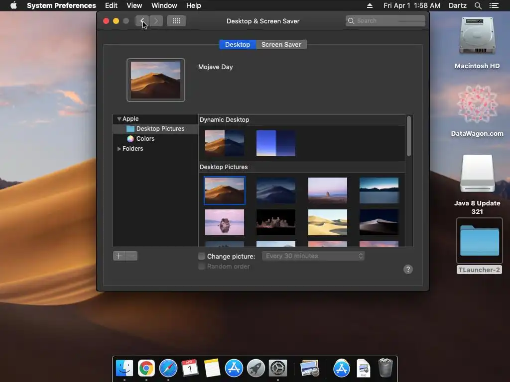Choose the blue gradient dynamic desktop thumbnail
Viewport: 510px width, 382px height.
[276, 143]
